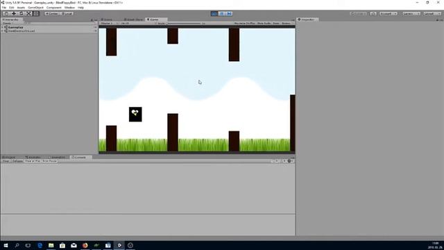
Task: Select the Hand tool in the toolbar
Action: pos(6,14)
